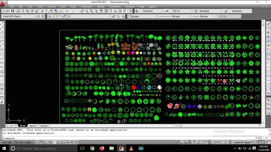Open the Properties palette icon
Screen dimensions: 271x152
click(x=102, y=11)
